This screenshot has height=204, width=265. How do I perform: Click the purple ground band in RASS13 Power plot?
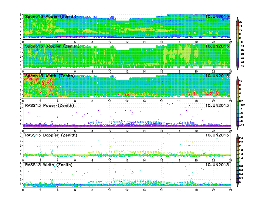[x=127, y=126]
